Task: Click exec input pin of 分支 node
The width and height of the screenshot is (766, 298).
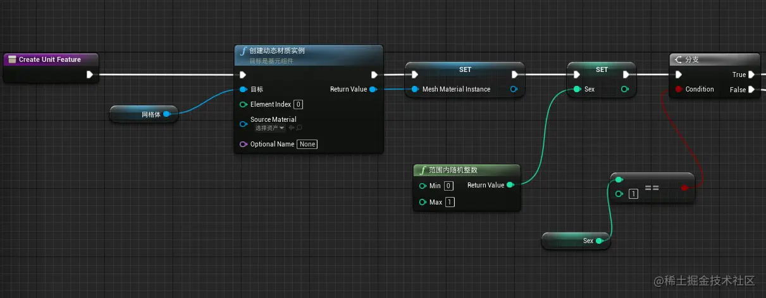Action: point(679,74)
